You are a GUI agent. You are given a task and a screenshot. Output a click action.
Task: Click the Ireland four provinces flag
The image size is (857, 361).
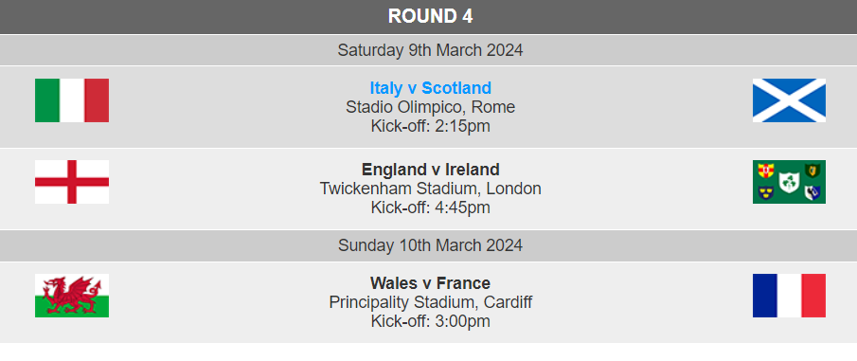789,182
